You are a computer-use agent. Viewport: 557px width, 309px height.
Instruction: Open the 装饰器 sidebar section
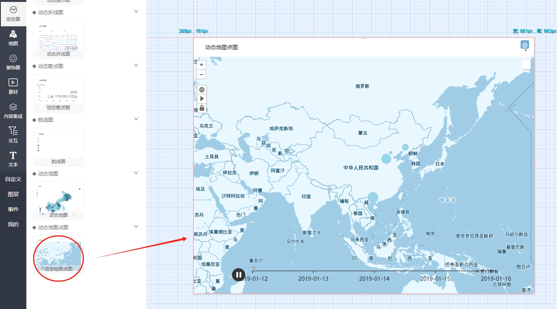click(x=13, y=62)
